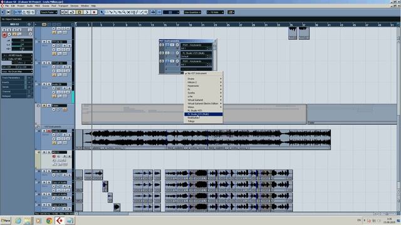Viewport: 401px width, 225px height.
Task: Collapse the Folder track folder icon
Action: 38,106
